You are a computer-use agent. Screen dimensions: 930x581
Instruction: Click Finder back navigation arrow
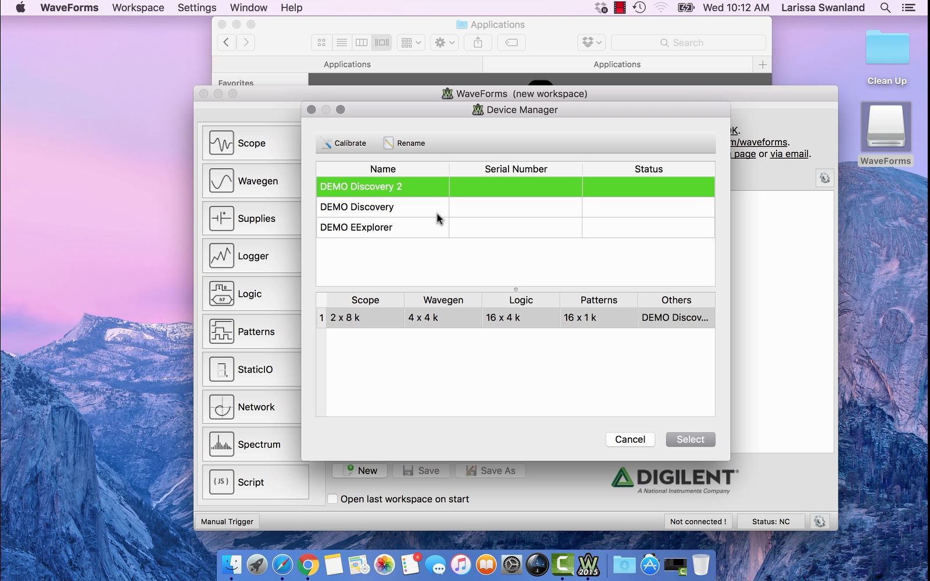click(227, 42)
